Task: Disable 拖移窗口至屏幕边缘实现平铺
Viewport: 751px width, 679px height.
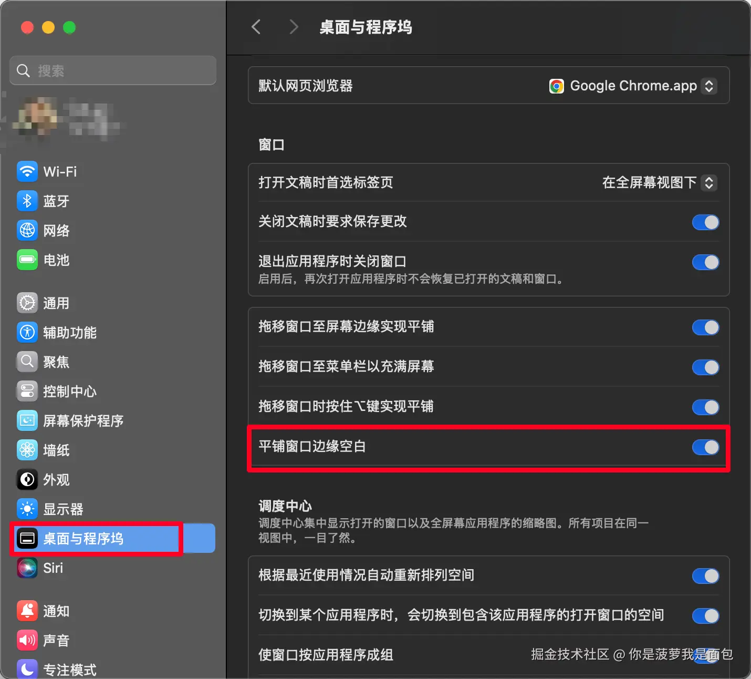Action: point(705,327)
